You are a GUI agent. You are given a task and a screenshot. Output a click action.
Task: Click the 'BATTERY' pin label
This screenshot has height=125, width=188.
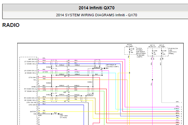33,112
